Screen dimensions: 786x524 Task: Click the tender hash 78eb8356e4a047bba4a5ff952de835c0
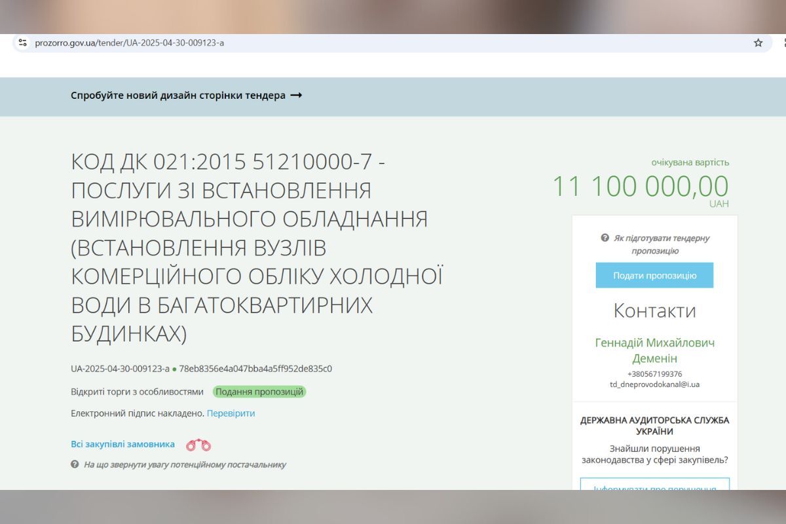[x=255, y=369]
